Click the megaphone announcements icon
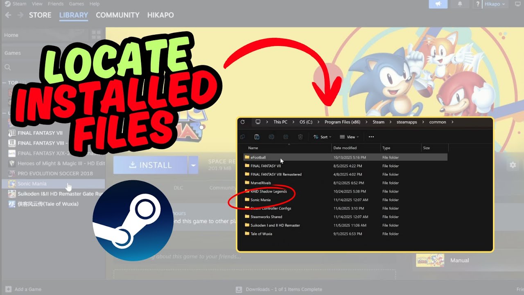This screenshot has height=295, width=524. tap(438, 4)
